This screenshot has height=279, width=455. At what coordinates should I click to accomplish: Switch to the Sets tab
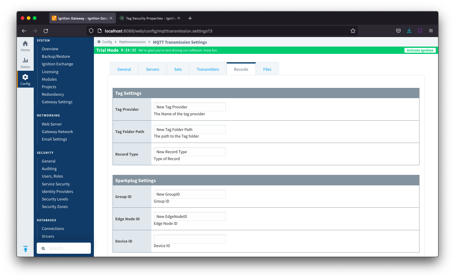(x=178, y=69)
